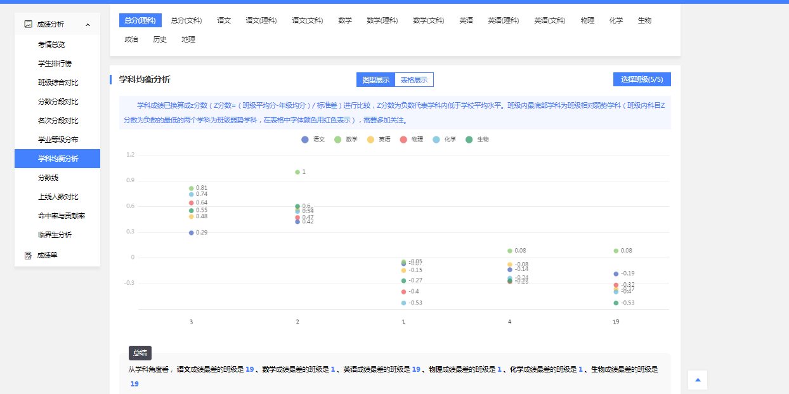The height and width of the screenshot is (394, 789).
Task: Toggle 语文 legend series in chart
Action: point(313,140)
